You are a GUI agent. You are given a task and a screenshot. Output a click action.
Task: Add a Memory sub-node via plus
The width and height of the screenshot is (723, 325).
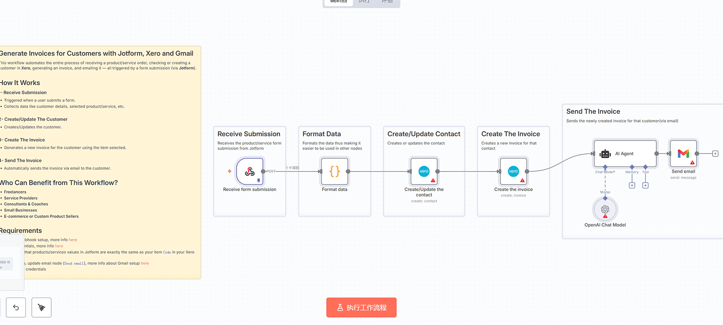tap(632, 186)
